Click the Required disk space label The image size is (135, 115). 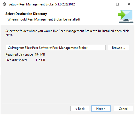coord(19,55)
